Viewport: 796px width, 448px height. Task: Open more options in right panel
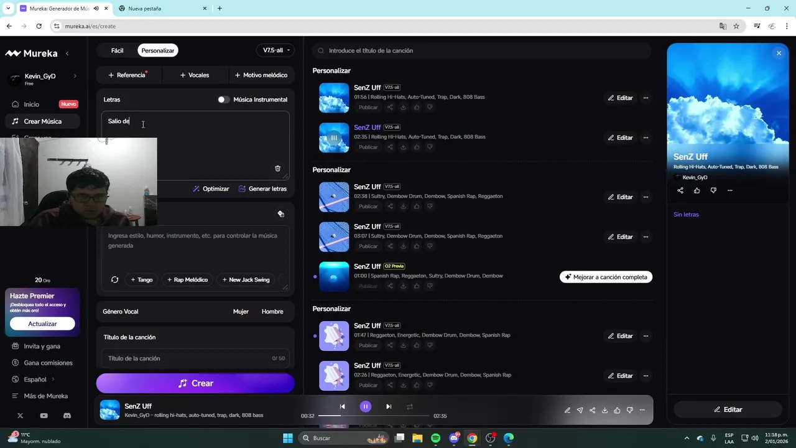click(730, 190)
